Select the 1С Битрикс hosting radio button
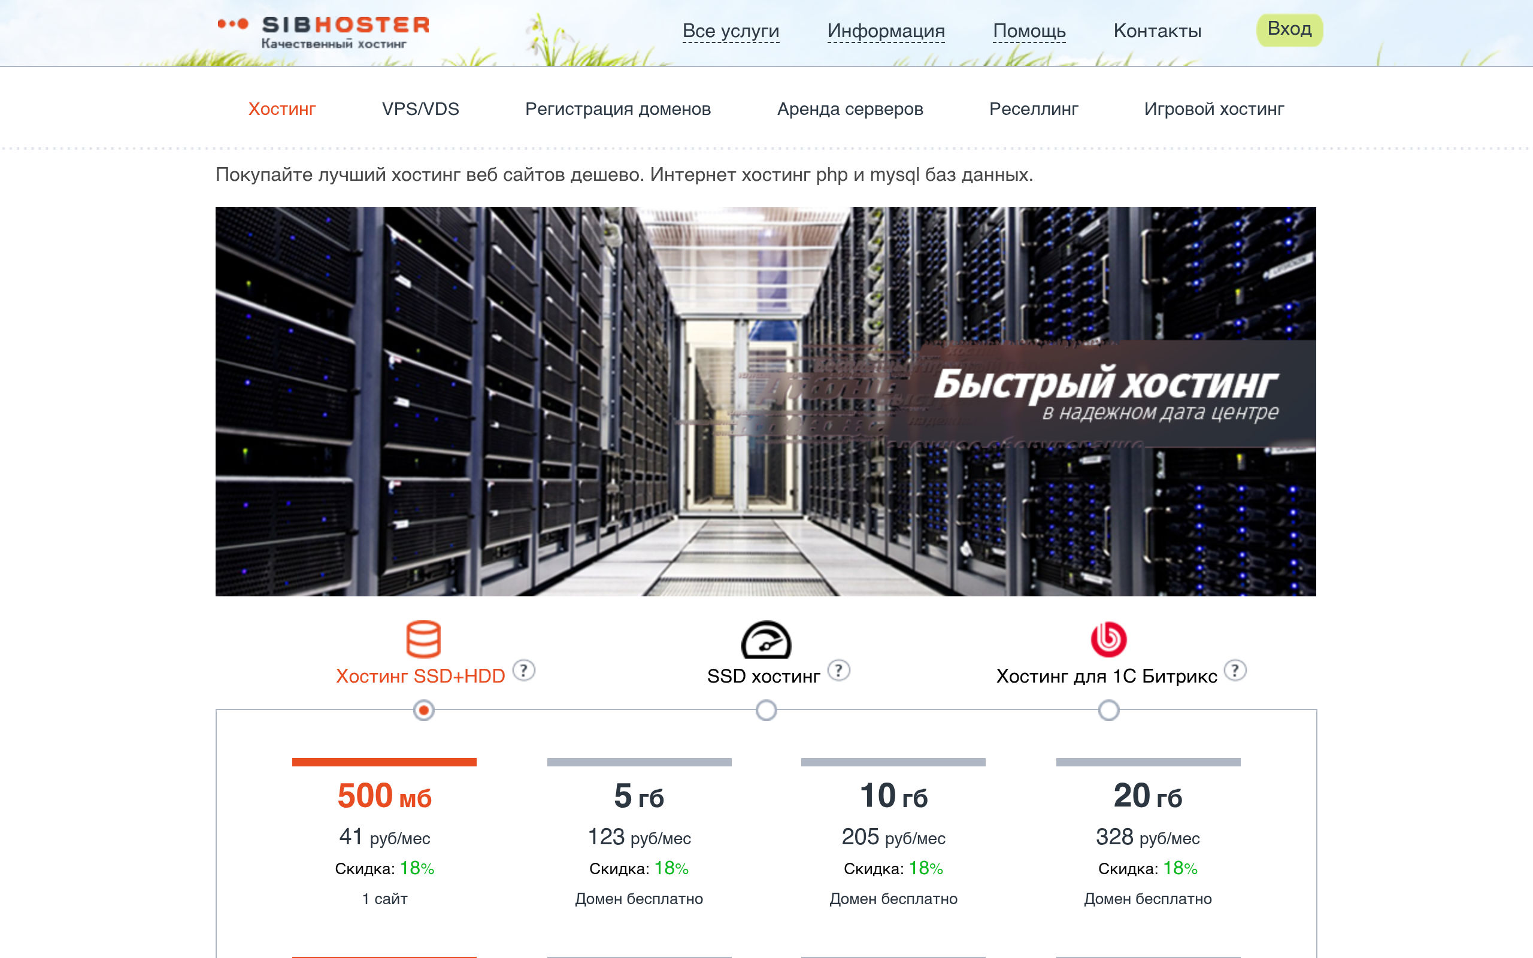1533x958 pixels. click(x=1108, y=710)
